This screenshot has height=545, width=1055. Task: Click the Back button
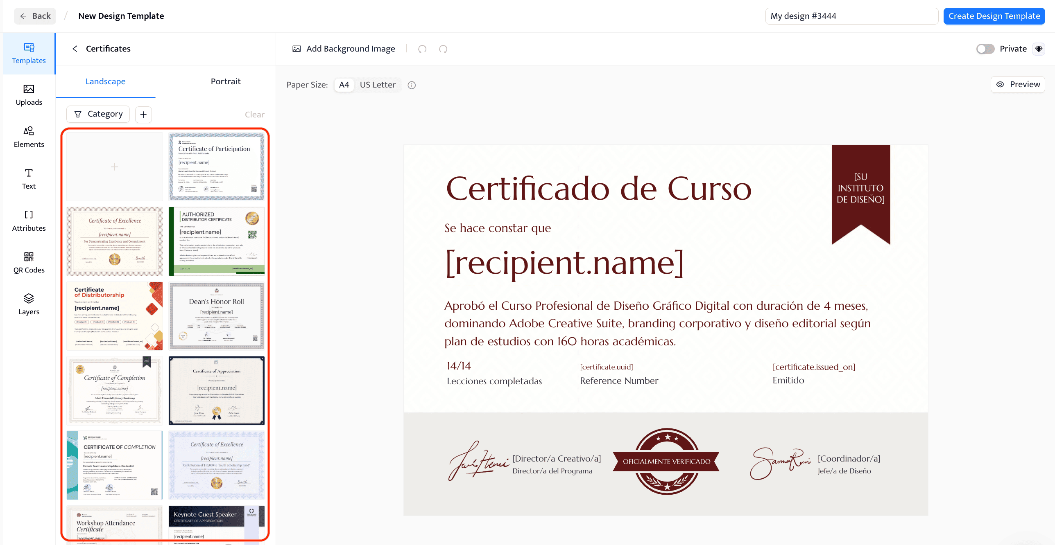[x=35, y=16]
